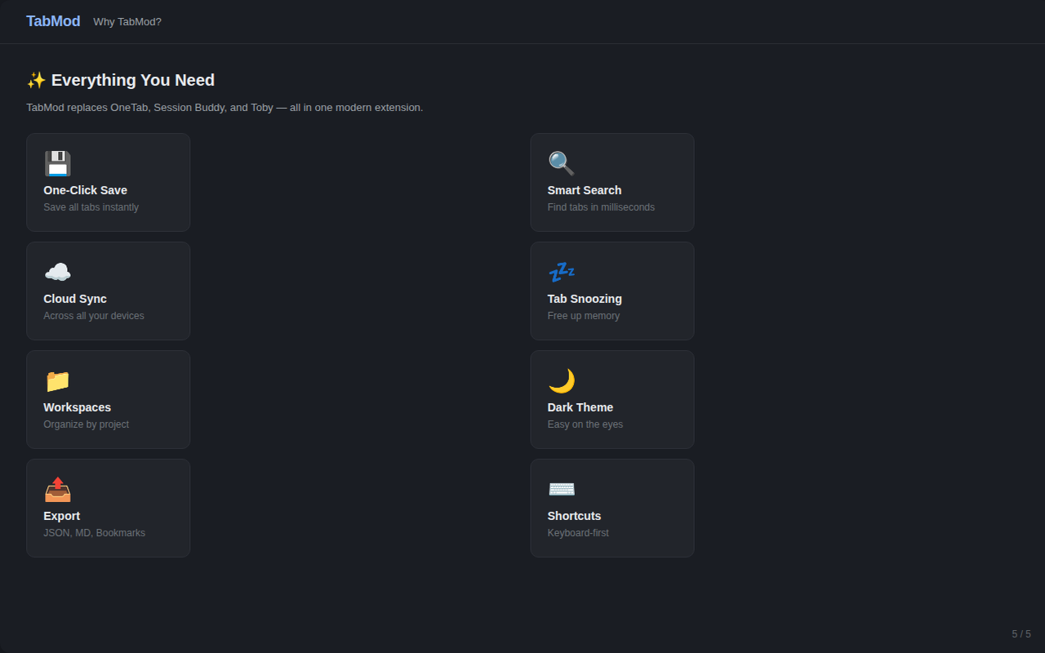This screenshot has height=653, width=1045.
Task: Select the Dark Theme card title
Action: [580, 407]
